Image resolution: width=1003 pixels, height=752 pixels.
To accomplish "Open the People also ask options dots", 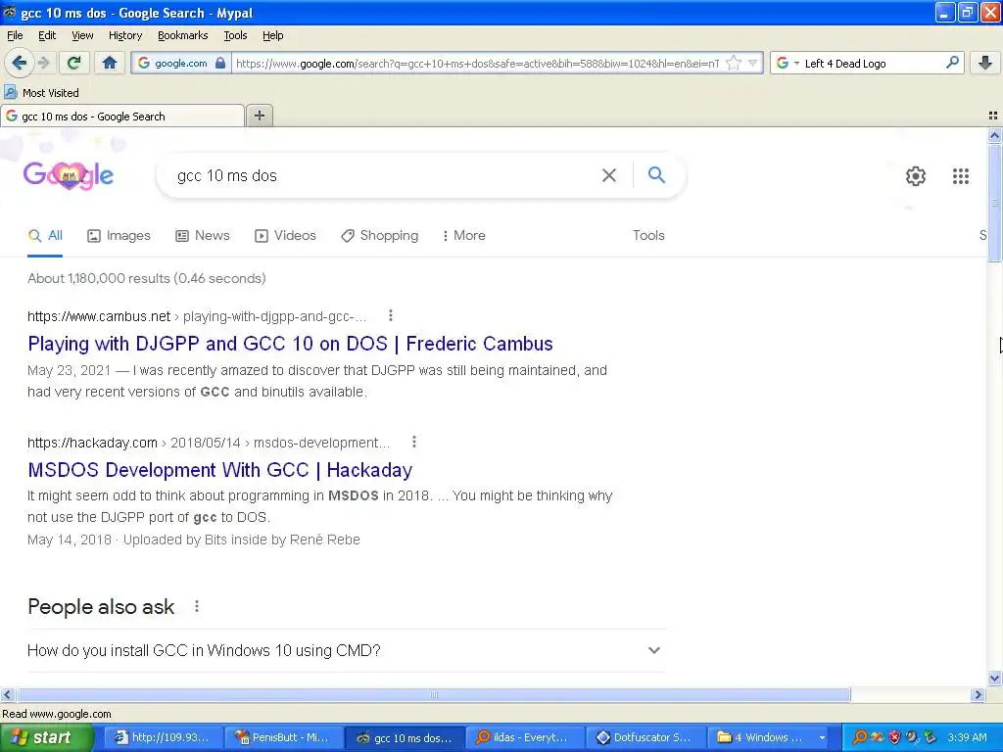I will click(x=196, y=606).
